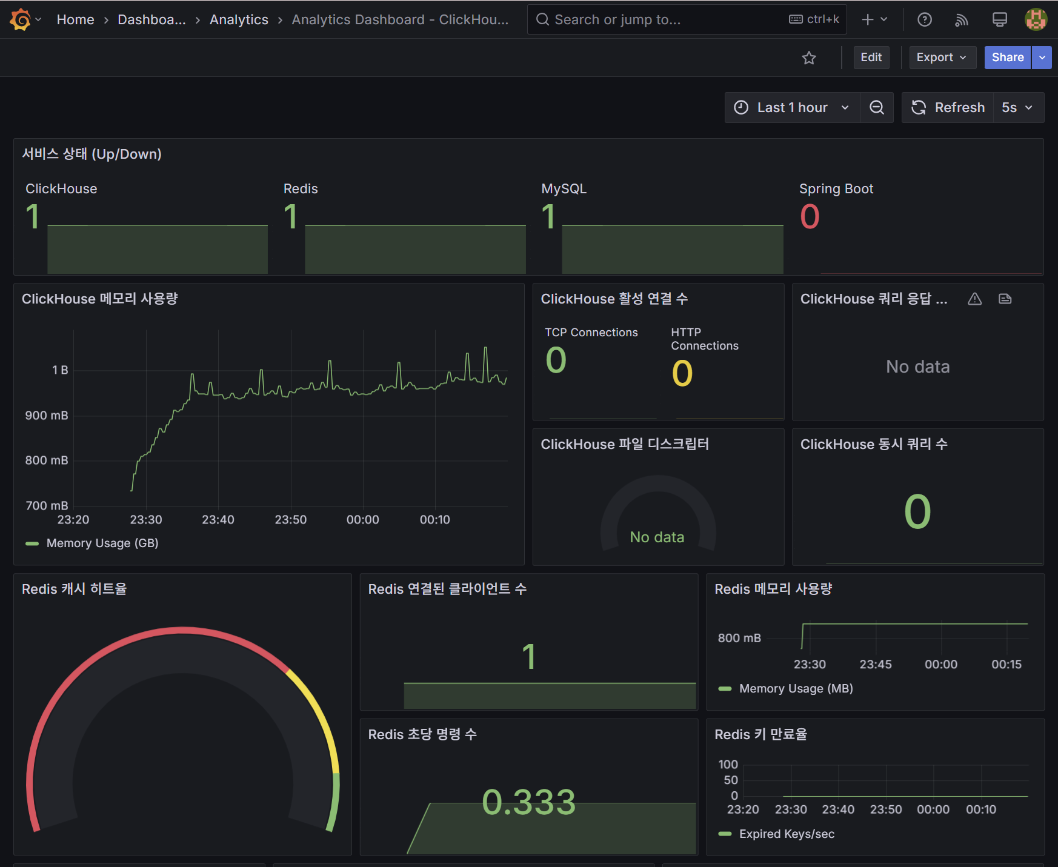1058x867 pixels.
Task: Open the Last 1 hour time range dropdown
Action: pos(792,107)
